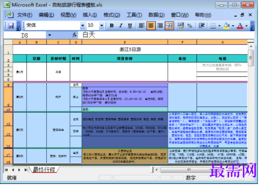Click the Name Box showing D8

25,35
